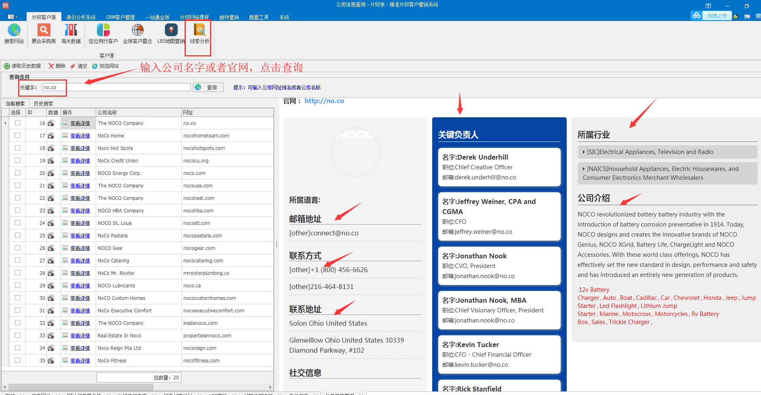Open 查看详情 for NoCo Custom Homes
Image resolution: width=761 pixels, height=395 pixels.
[80, 298]
